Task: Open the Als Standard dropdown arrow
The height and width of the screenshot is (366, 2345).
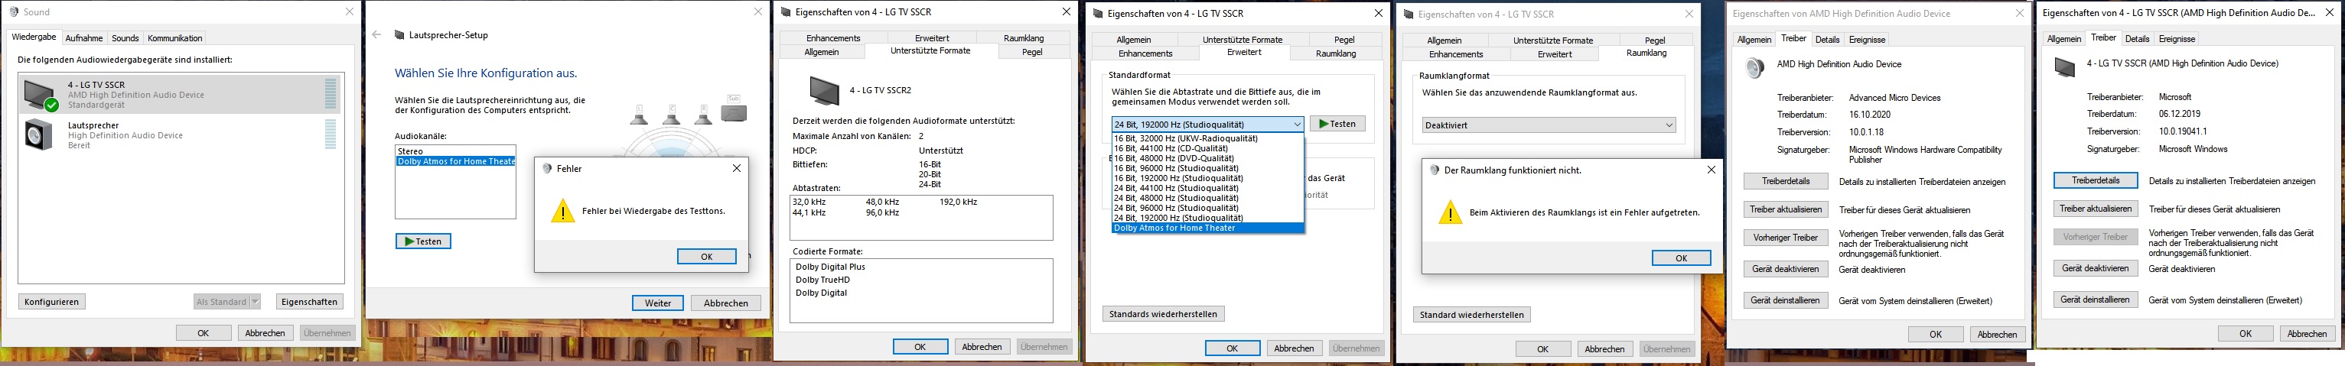Action: click(256, 302)
